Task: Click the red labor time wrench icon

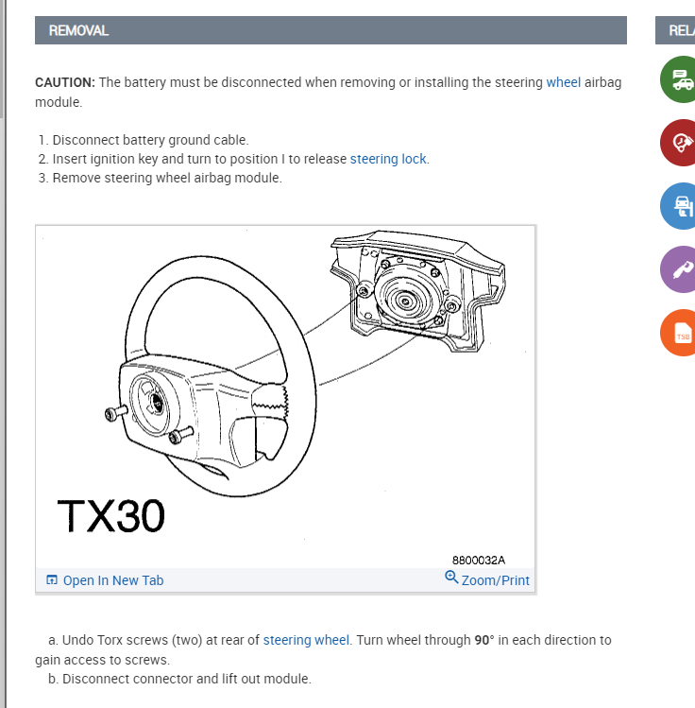Action: tap(680, 143)
